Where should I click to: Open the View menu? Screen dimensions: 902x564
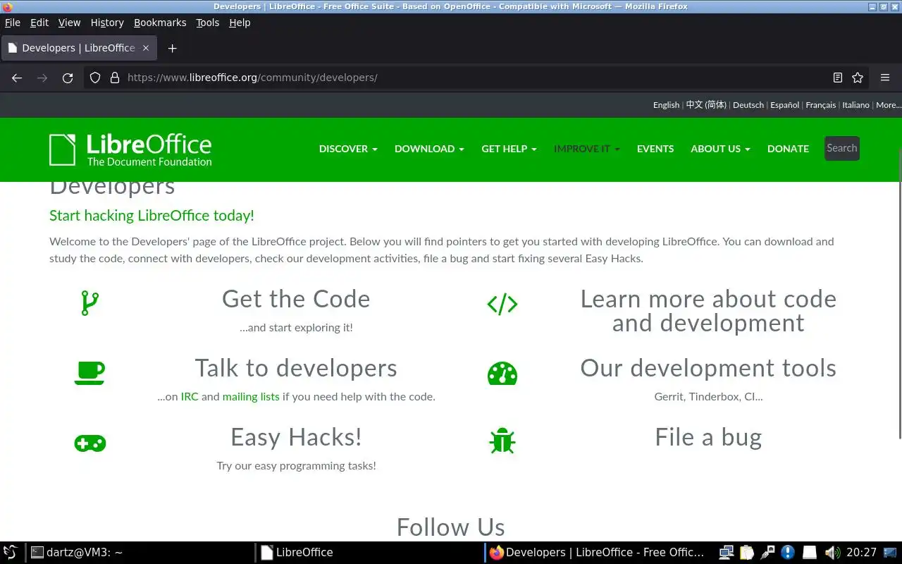tap(69, 23)
